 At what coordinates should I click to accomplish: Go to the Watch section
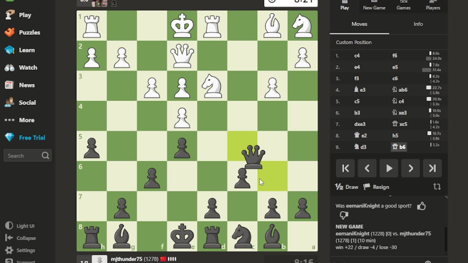[x=21, y=68]
